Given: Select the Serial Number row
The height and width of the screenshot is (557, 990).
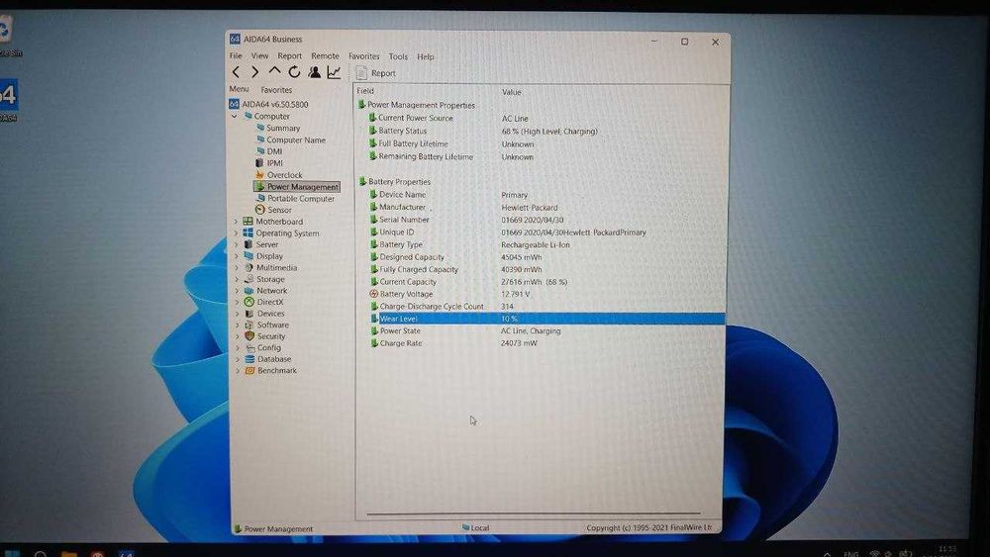Looking at the screenshot, I should click(466, 220).
